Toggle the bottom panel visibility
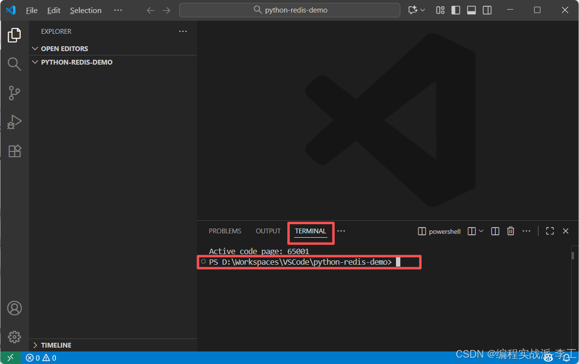This screenshot has height=364, width=579. pyautogui.click(x=471, y=10)
